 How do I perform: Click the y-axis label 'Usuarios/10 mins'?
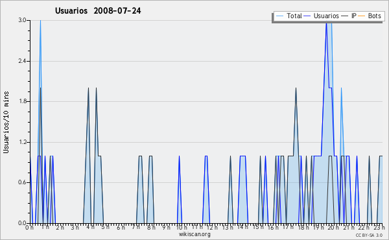[x=6, y=122]
